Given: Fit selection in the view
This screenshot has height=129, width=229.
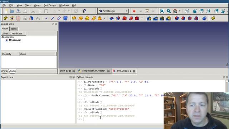Looking at the screenshot, I should tap(169, 11).
